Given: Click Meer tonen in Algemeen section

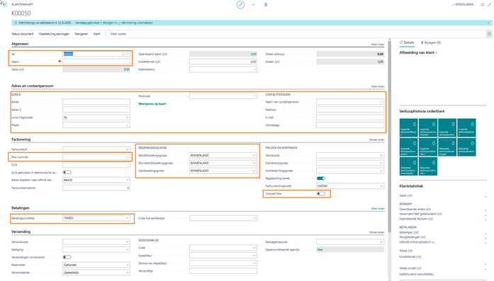Looking at the screenshot, I should [x=378, y=45].
